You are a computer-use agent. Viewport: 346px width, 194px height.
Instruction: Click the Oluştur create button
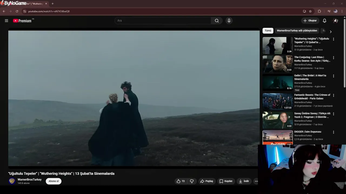click(x=310, y=21)
